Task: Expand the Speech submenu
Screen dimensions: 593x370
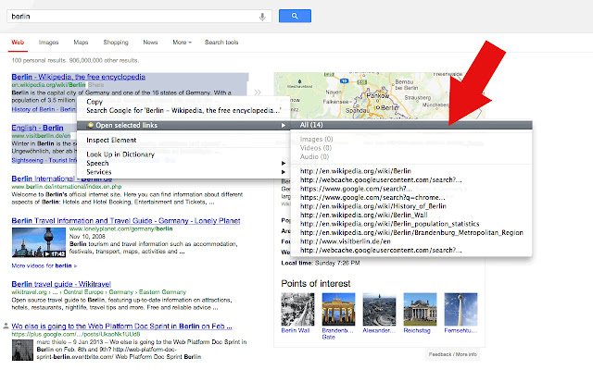Action: tap(97, 163)
